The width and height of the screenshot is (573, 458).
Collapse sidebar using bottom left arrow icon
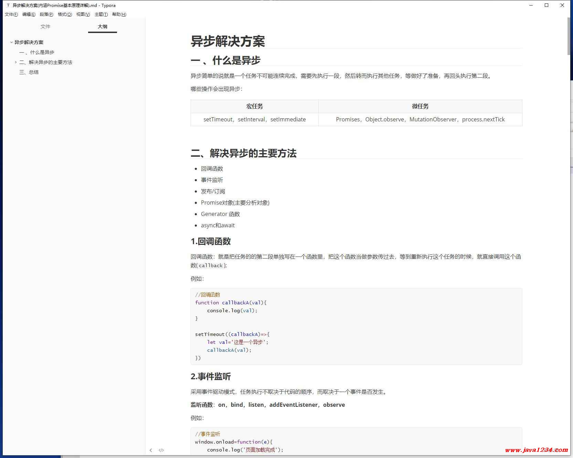151,450
